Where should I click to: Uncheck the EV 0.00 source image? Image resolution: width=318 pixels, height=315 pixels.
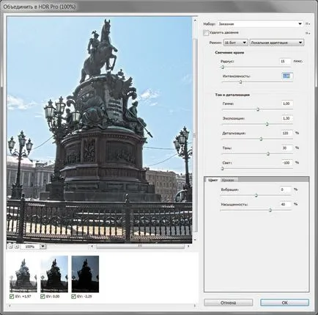click(x=42, y=297)
